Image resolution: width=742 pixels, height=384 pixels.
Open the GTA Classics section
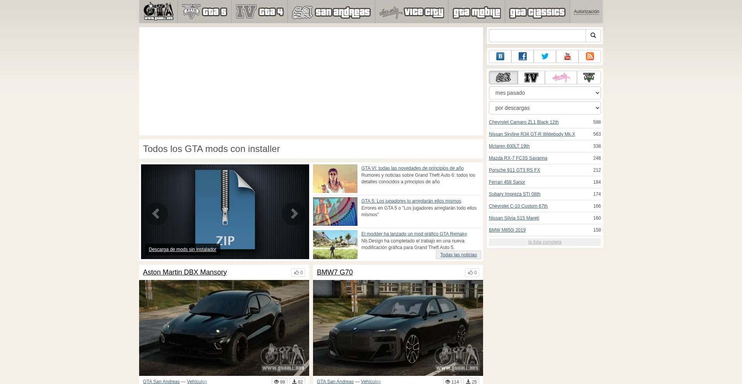click(x=537, y=12)
